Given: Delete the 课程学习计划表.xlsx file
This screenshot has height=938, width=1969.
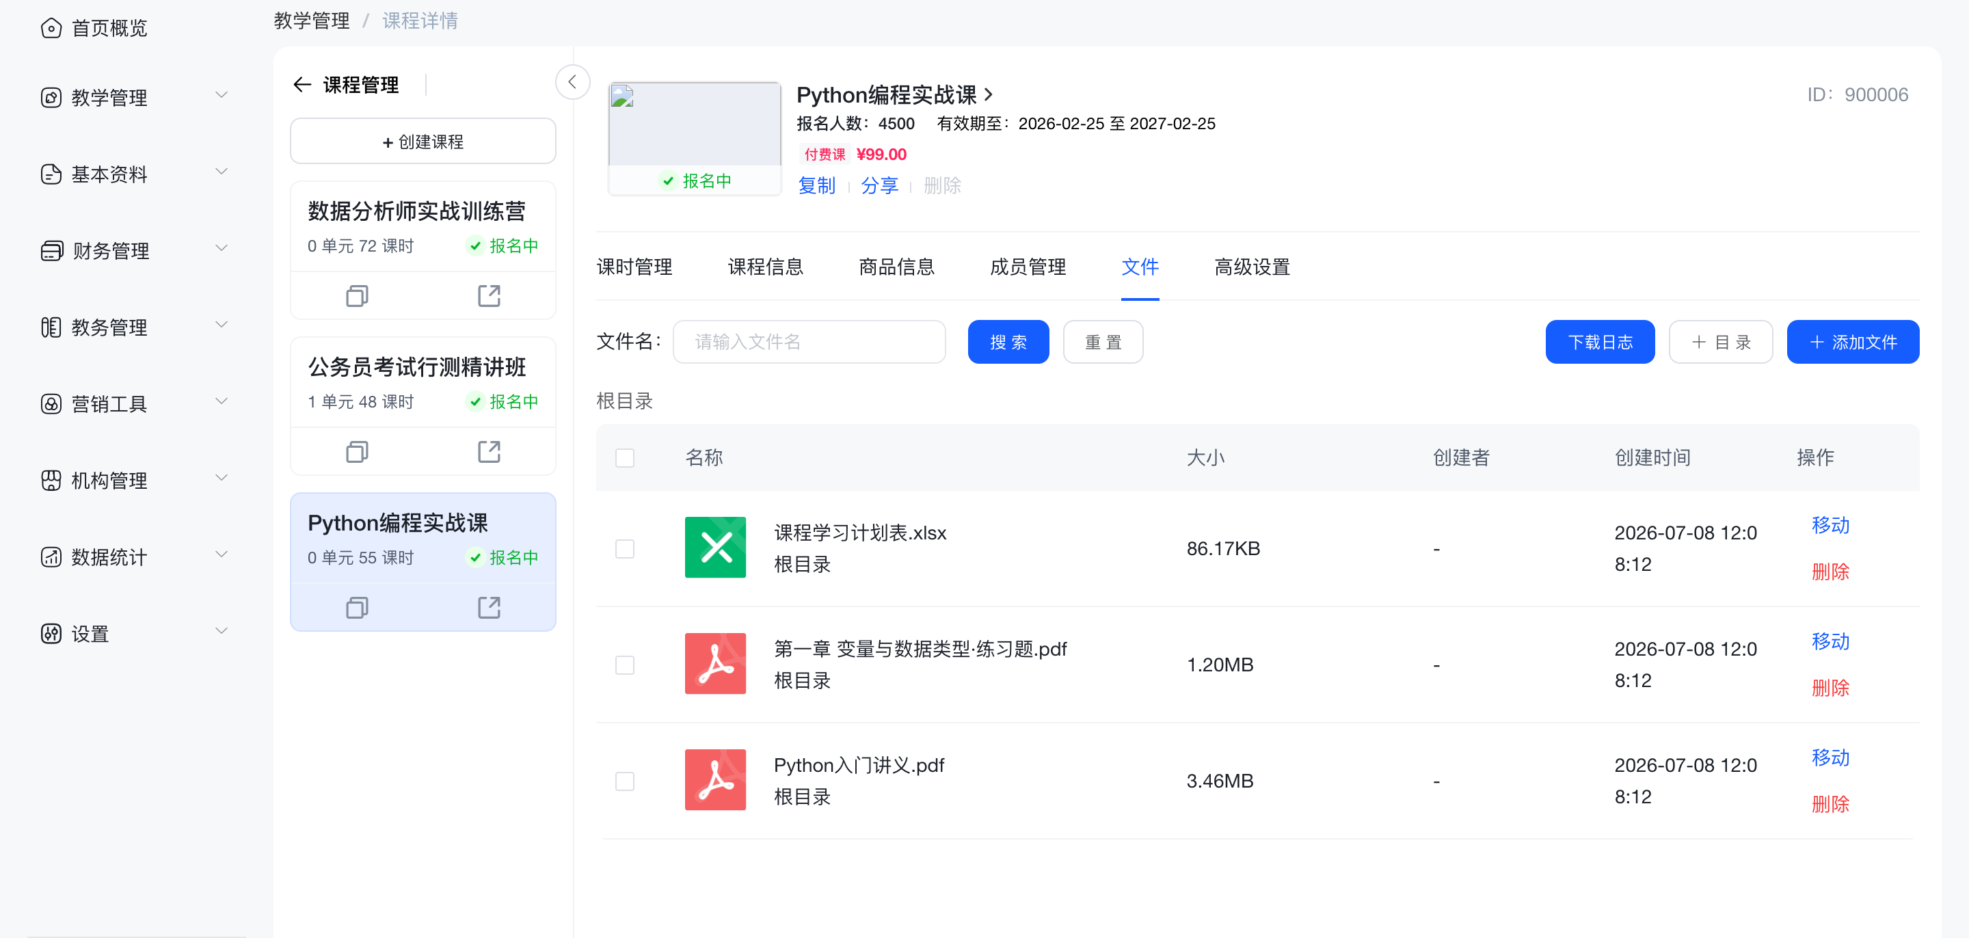Looking at the screenshot, I should tap(1830, 572).
